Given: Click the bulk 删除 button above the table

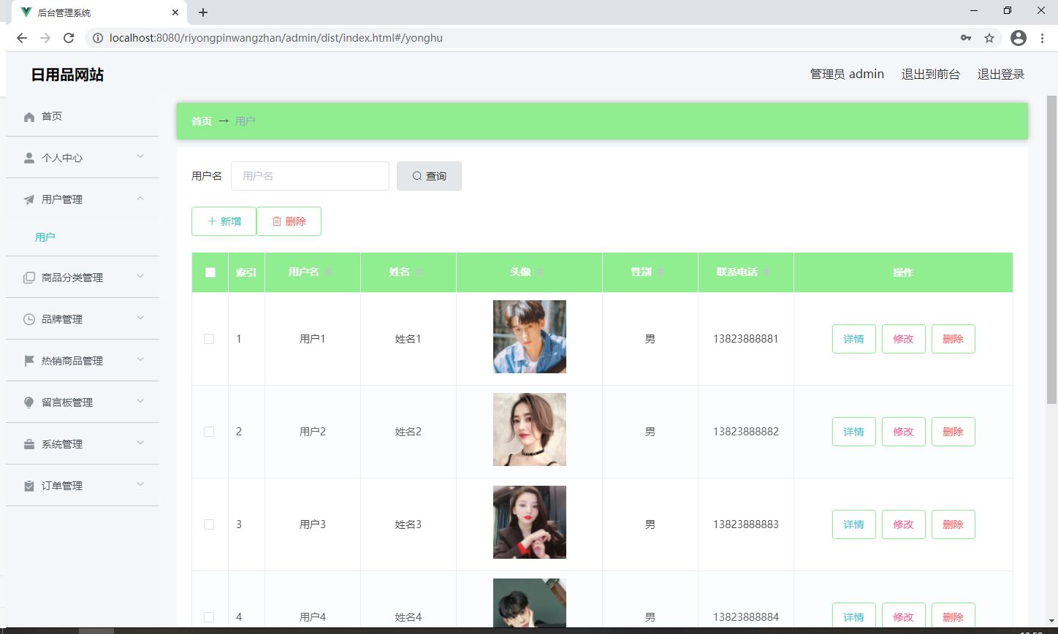Looking at the screenshot, I should [289, 221].
